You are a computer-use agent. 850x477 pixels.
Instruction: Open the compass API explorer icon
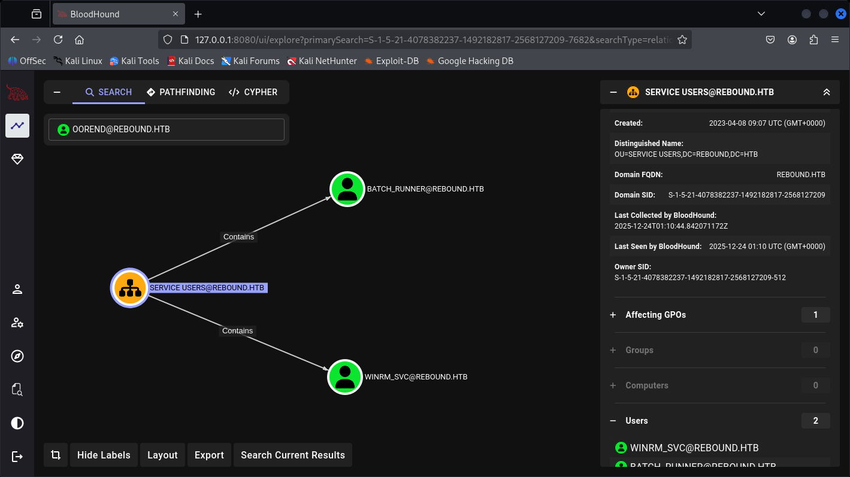[x=17, y=357]
